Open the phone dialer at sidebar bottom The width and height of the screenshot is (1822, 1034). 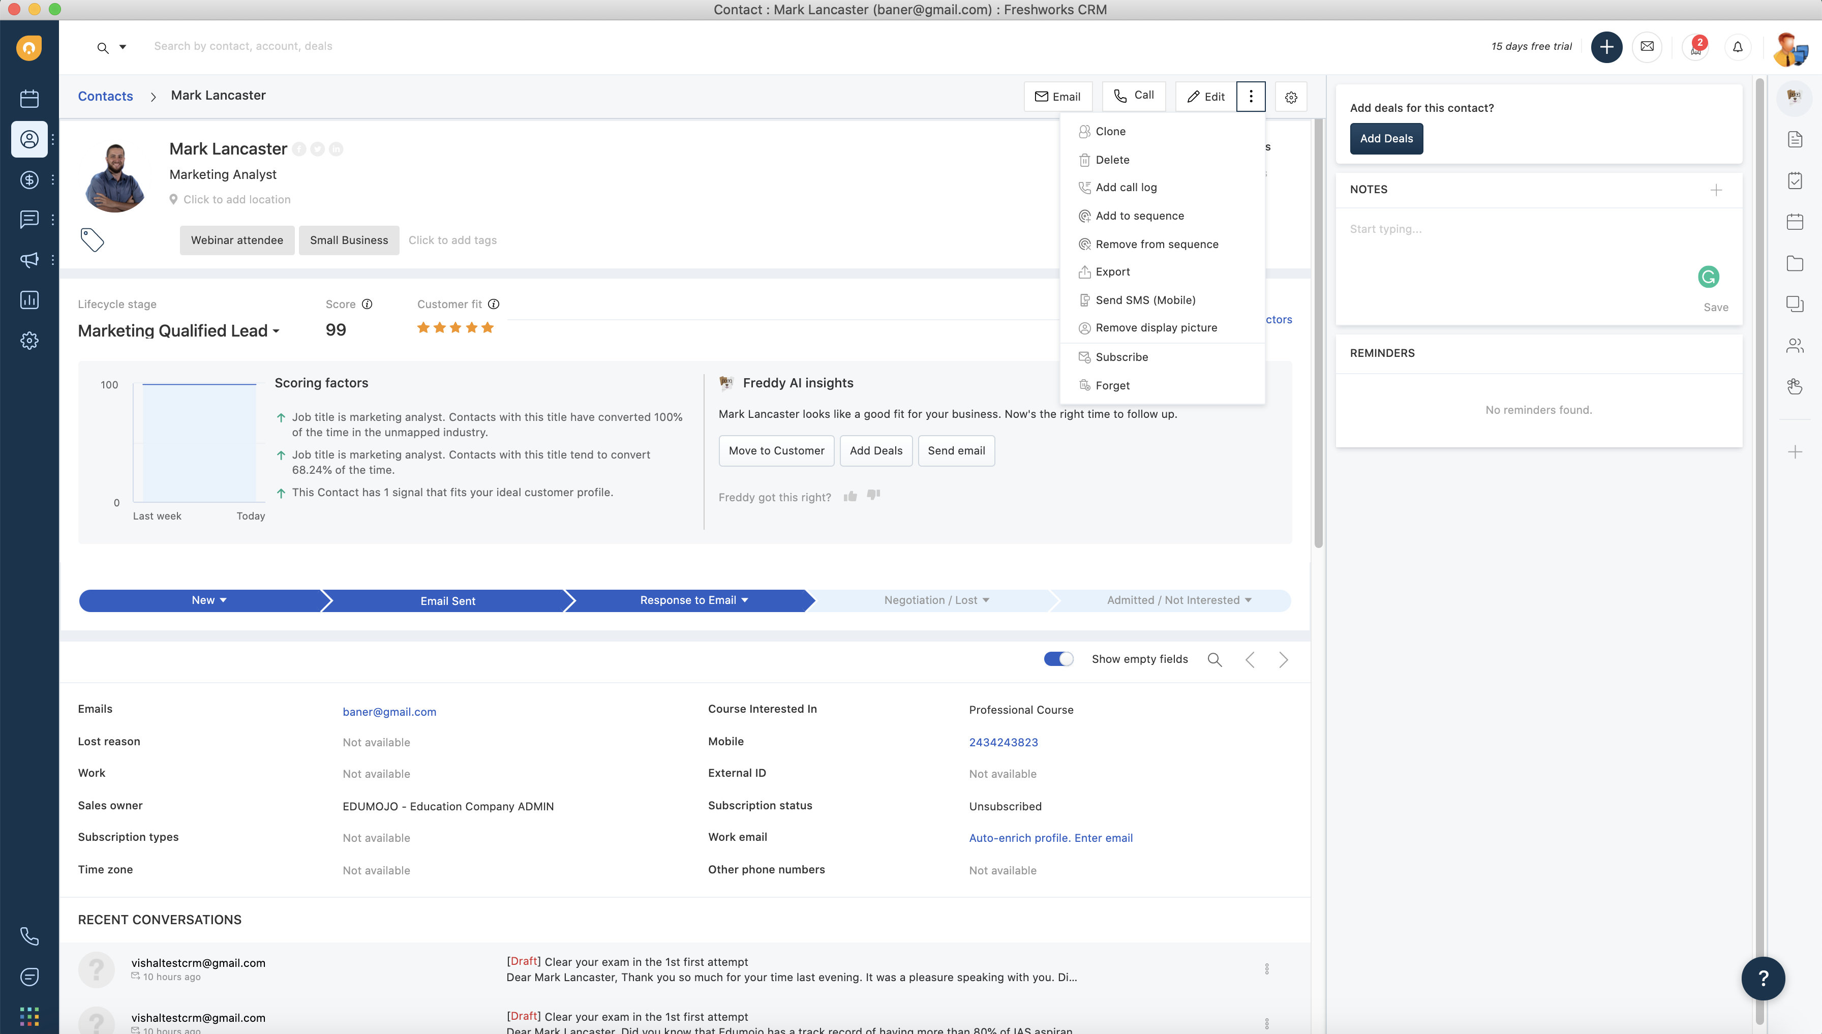[x=29, y=936]
